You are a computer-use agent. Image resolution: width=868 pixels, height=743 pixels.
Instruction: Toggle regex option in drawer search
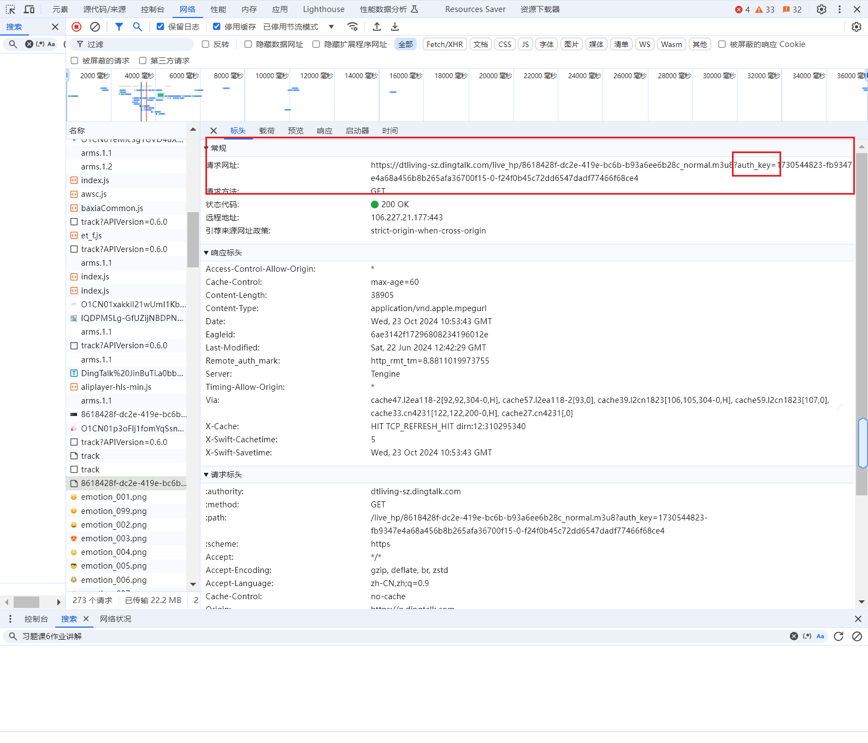[x=807, y=636]
